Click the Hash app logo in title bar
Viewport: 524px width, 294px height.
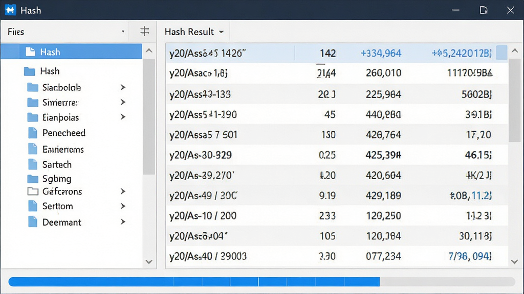10,10
